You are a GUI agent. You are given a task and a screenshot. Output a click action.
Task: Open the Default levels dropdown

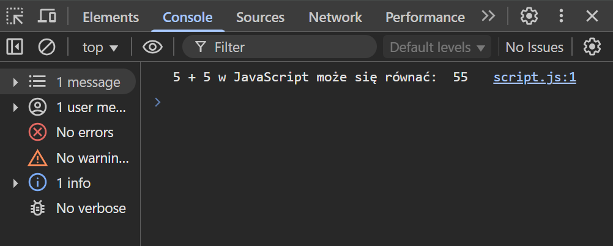437,47
